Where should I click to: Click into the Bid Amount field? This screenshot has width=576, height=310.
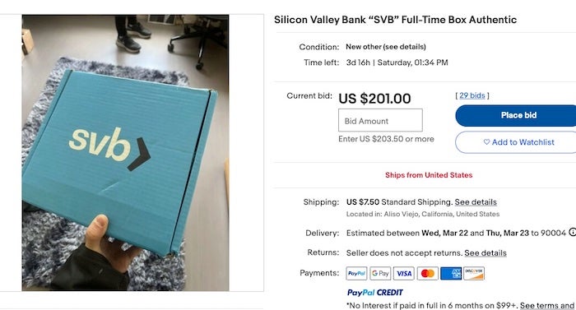click(x=380, y=120)
